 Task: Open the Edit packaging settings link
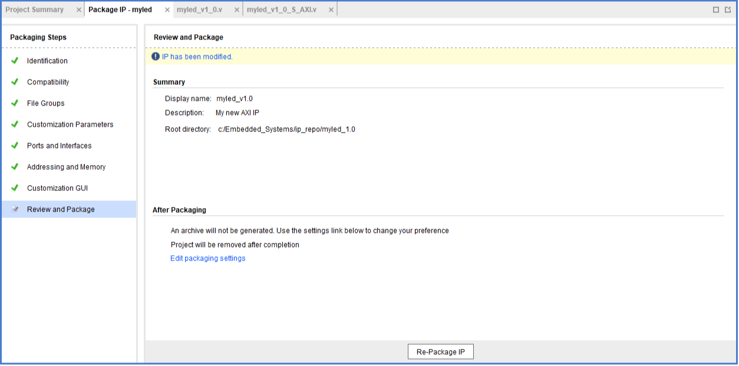click(207, 258)
